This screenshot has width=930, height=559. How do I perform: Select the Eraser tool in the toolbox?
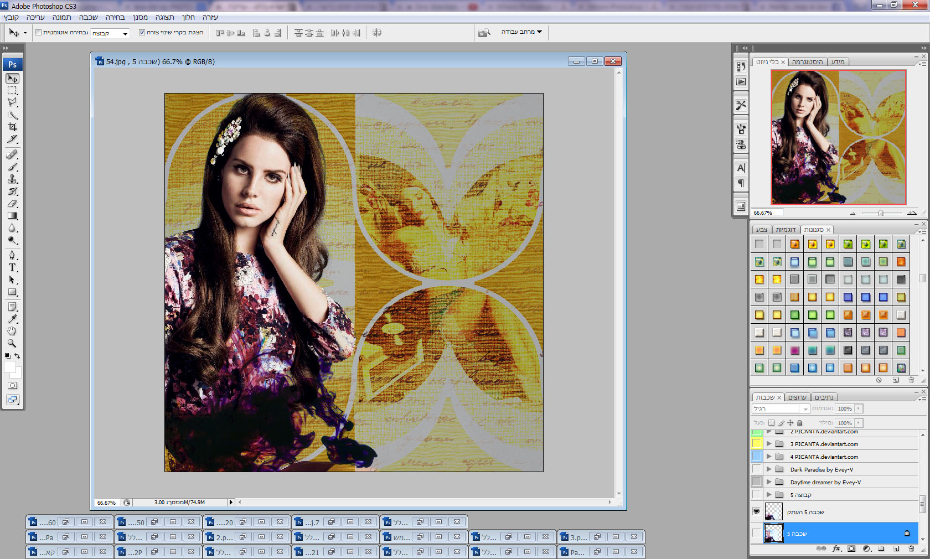coord(12,204)
